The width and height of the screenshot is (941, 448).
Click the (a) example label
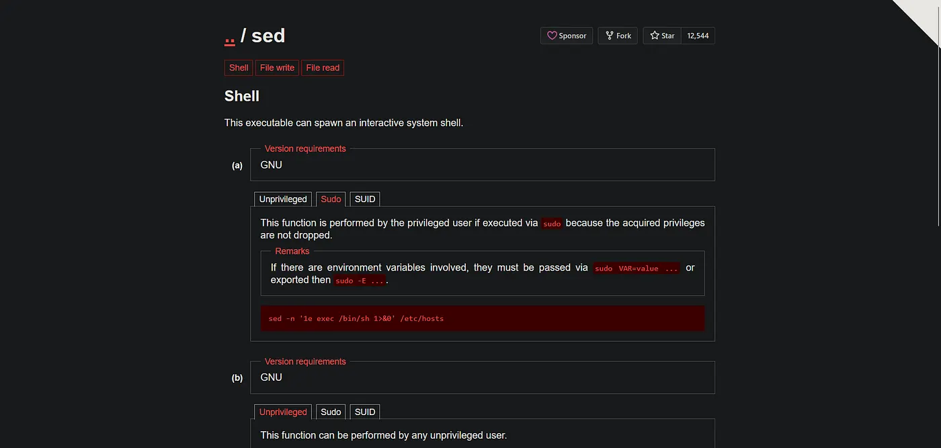tap(237, 165)
